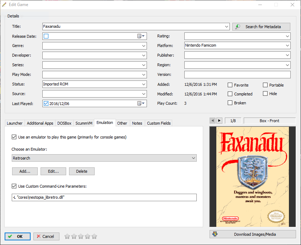The height and width of the screenshot is (245, 301).
Task: Switch to the Launcher tab
Action: [x=15, y=123]
